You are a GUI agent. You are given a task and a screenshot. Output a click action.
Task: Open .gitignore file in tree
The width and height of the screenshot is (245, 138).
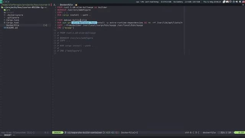13,18
